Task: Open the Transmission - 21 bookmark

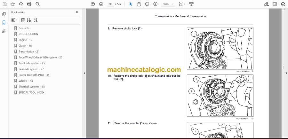Action: (29, 51)
